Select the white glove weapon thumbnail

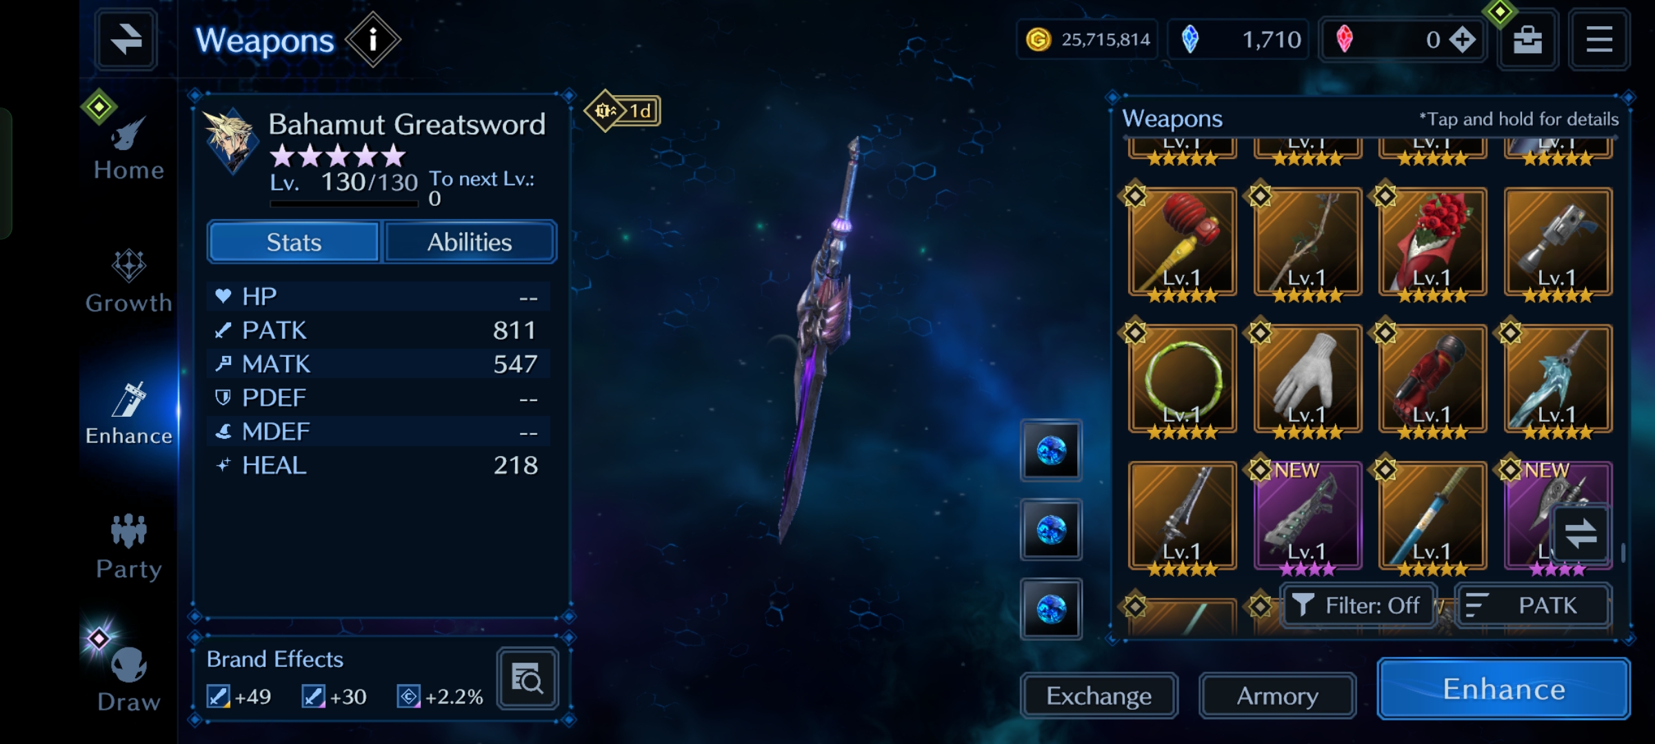click(1307, 380)
